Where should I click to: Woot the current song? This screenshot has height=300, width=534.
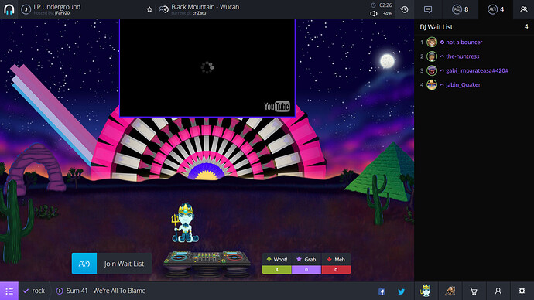[x=277, y=263]
